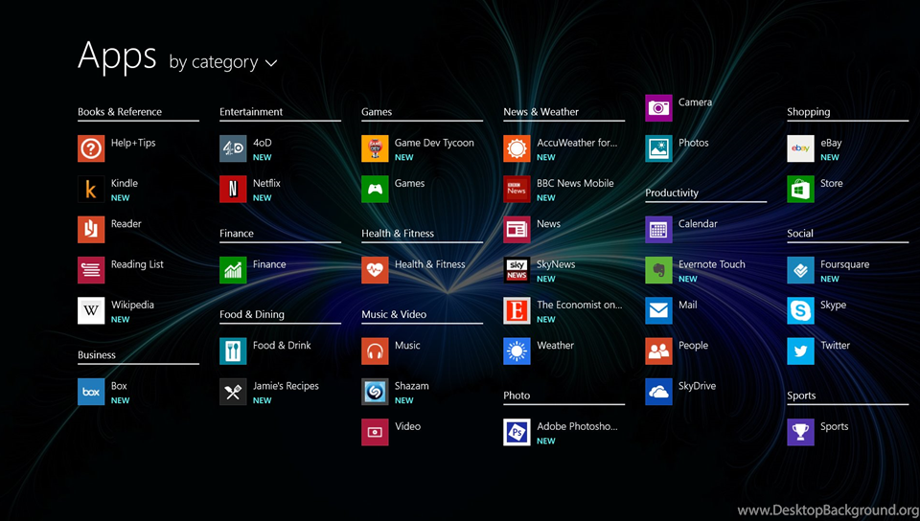The image size is (920, 521).
Task: Select the Food & Dining category header
Action: pyautogui.click(x=252, y=315)
